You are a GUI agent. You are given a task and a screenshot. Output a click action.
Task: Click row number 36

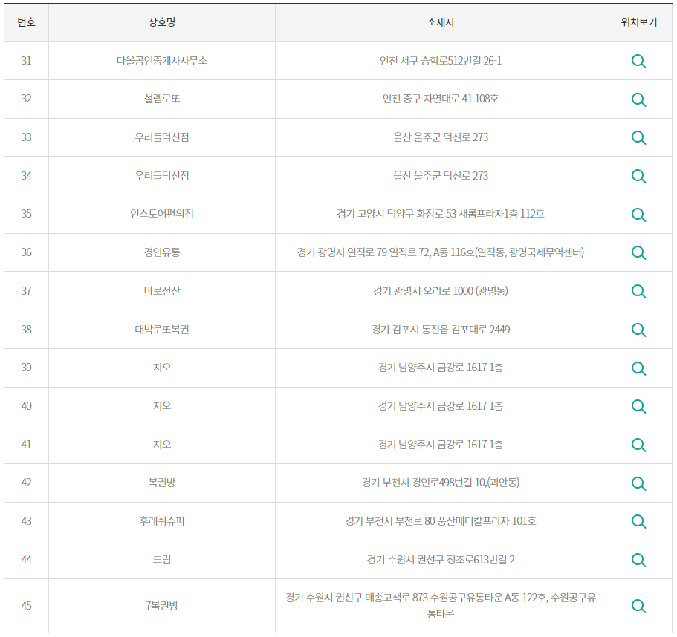pyautogui.click(x=26, y=252)
